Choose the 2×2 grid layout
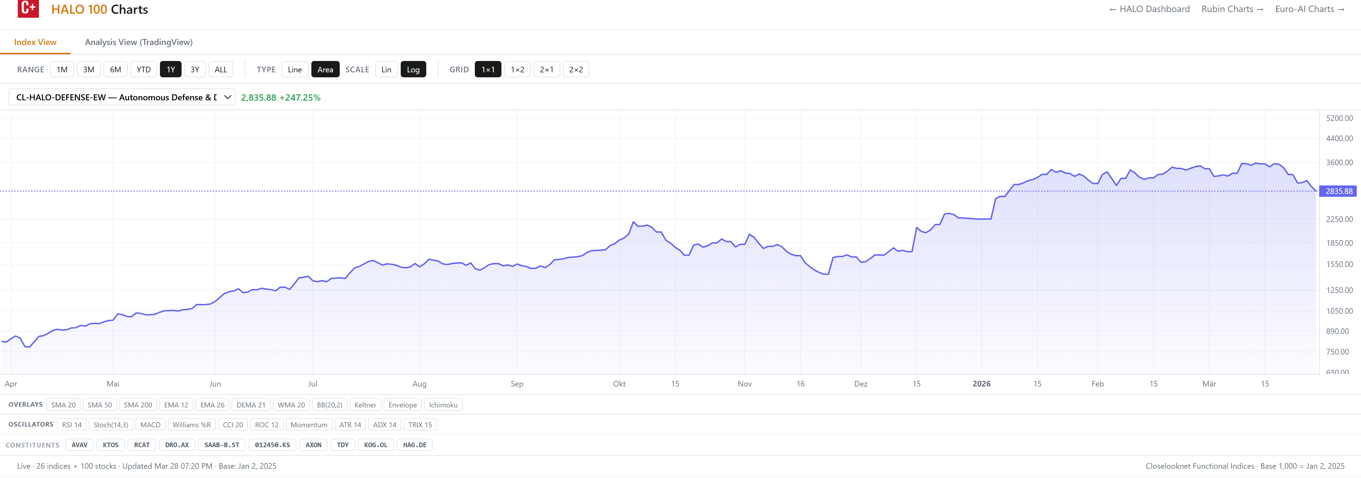 click(576, 70)
